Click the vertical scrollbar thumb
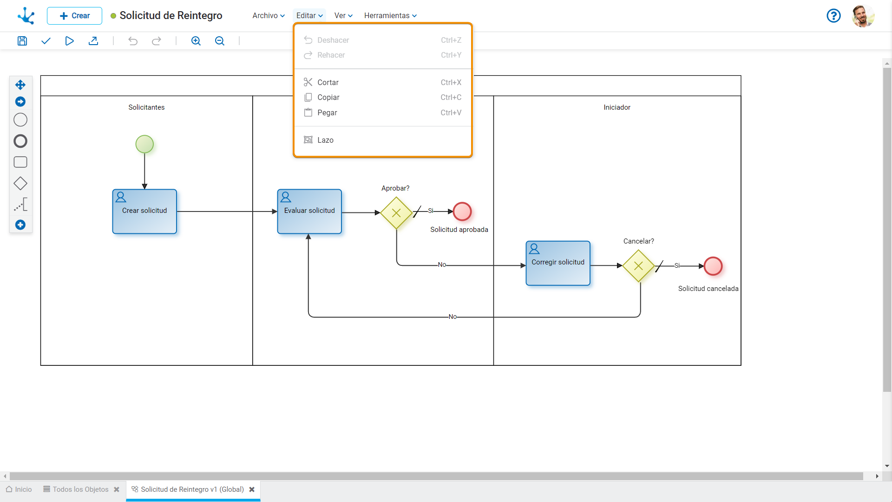 tap(887, 230)
